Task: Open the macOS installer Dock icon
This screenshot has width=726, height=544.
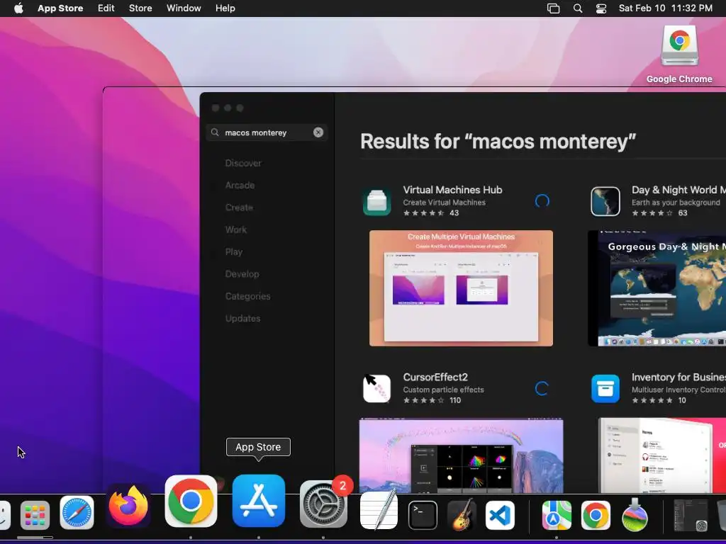Action: [635, 514]
